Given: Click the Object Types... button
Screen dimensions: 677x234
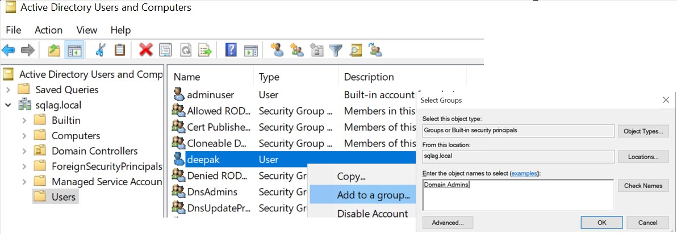Looking at the screenshot, I should (x=643, y=131).
